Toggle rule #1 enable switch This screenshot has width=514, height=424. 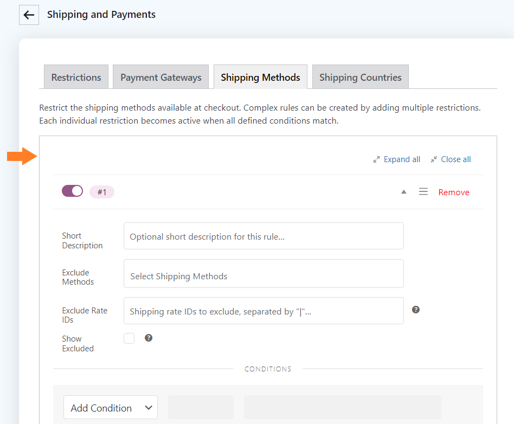point(73,191)
